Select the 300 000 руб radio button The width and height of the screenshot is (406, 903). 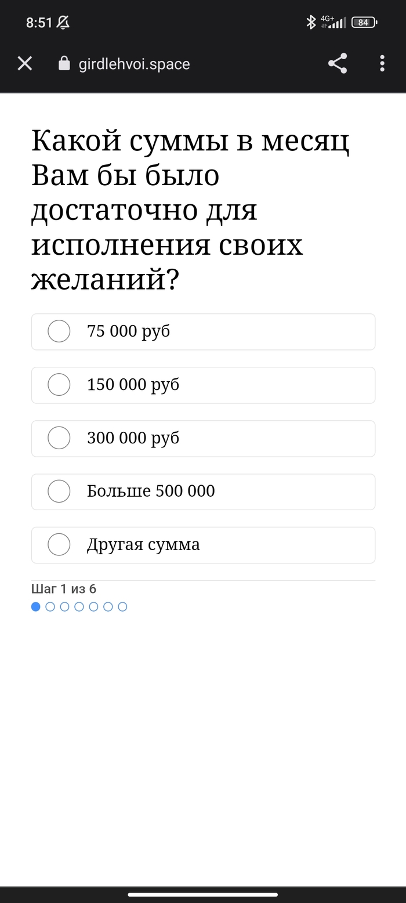[x=59, y=438]
